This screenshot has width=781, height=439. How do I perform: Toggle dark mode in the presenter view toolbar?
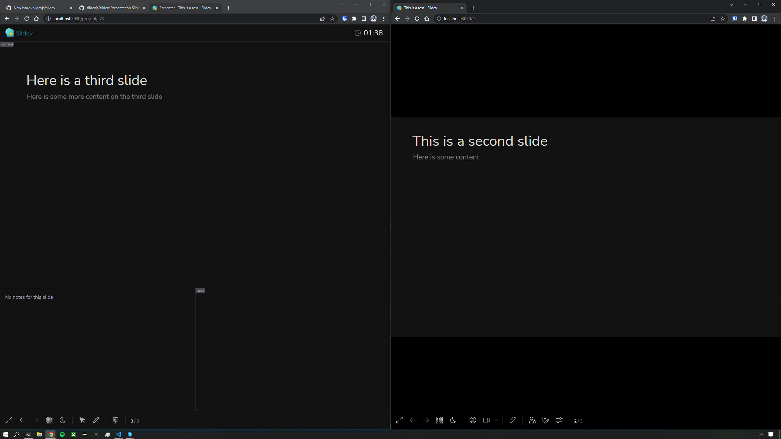coord(62,420)
